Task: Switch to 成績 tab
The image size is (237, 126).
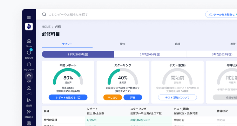Action: pyautogui.click(x=178, y=44)
